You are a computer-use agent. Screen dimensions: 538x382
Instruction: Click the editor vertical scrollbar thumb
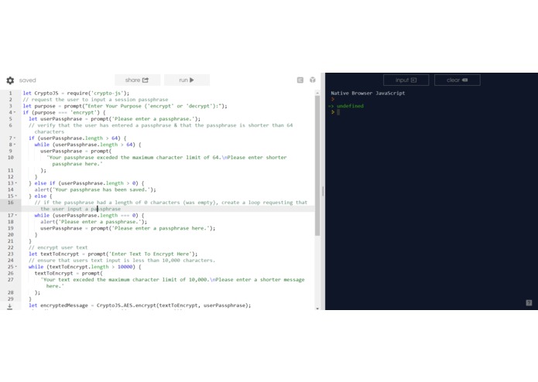317,165
